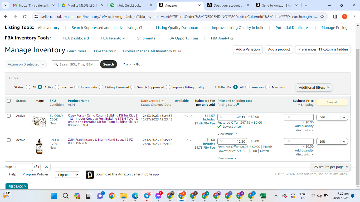The width and height of the screenshot is (360, 202).
Task: View site information icon in address bar
Action: click(36, 17)
